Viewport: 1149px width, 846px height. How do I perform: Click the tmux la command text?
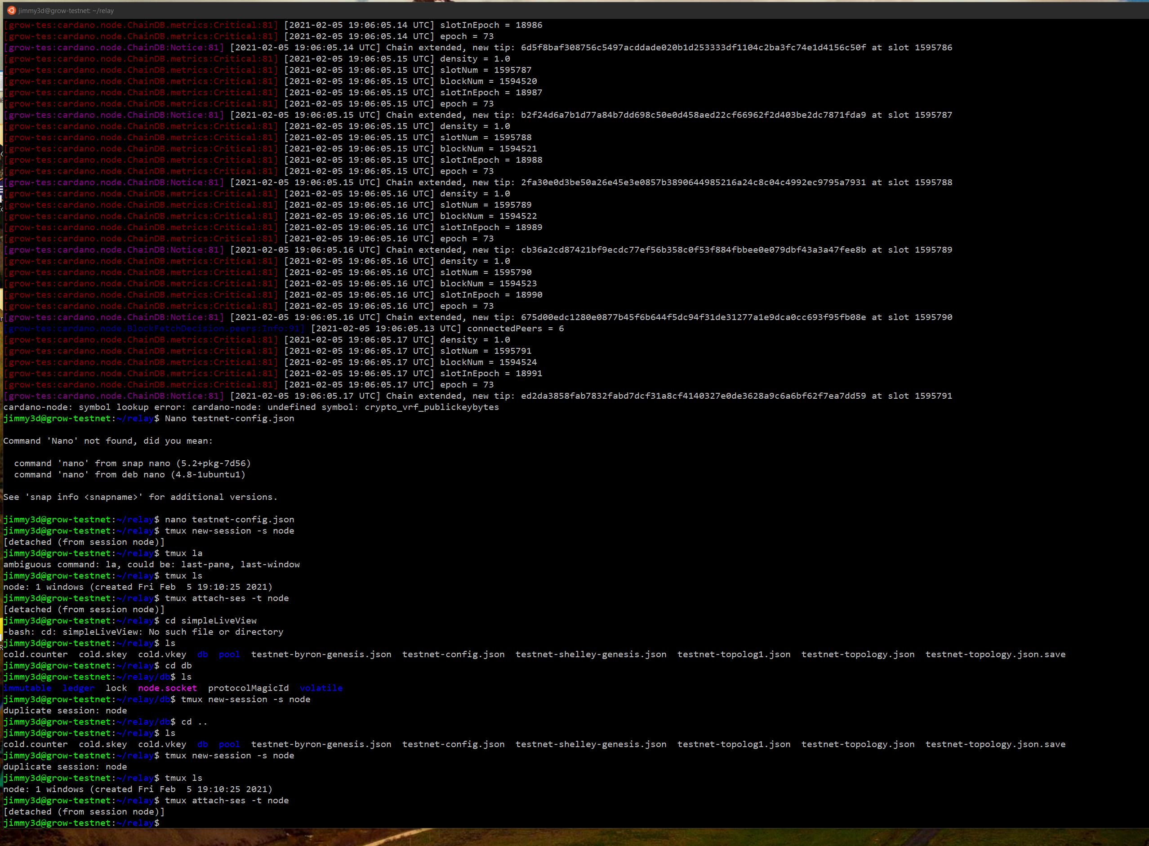coord(183,554)
